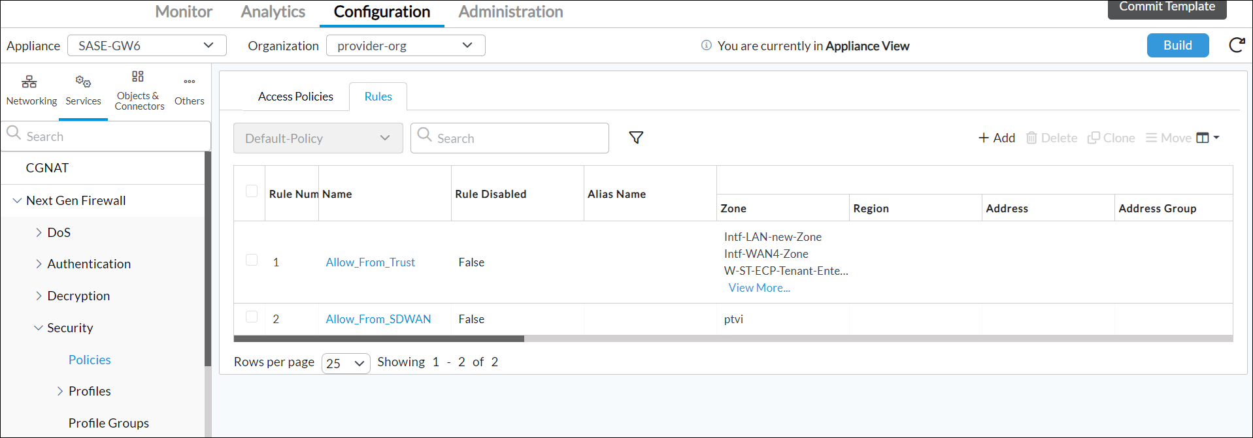Switch to the Administration tab
Viewport: 1253px width, 438px height.
tap(510, 12)
